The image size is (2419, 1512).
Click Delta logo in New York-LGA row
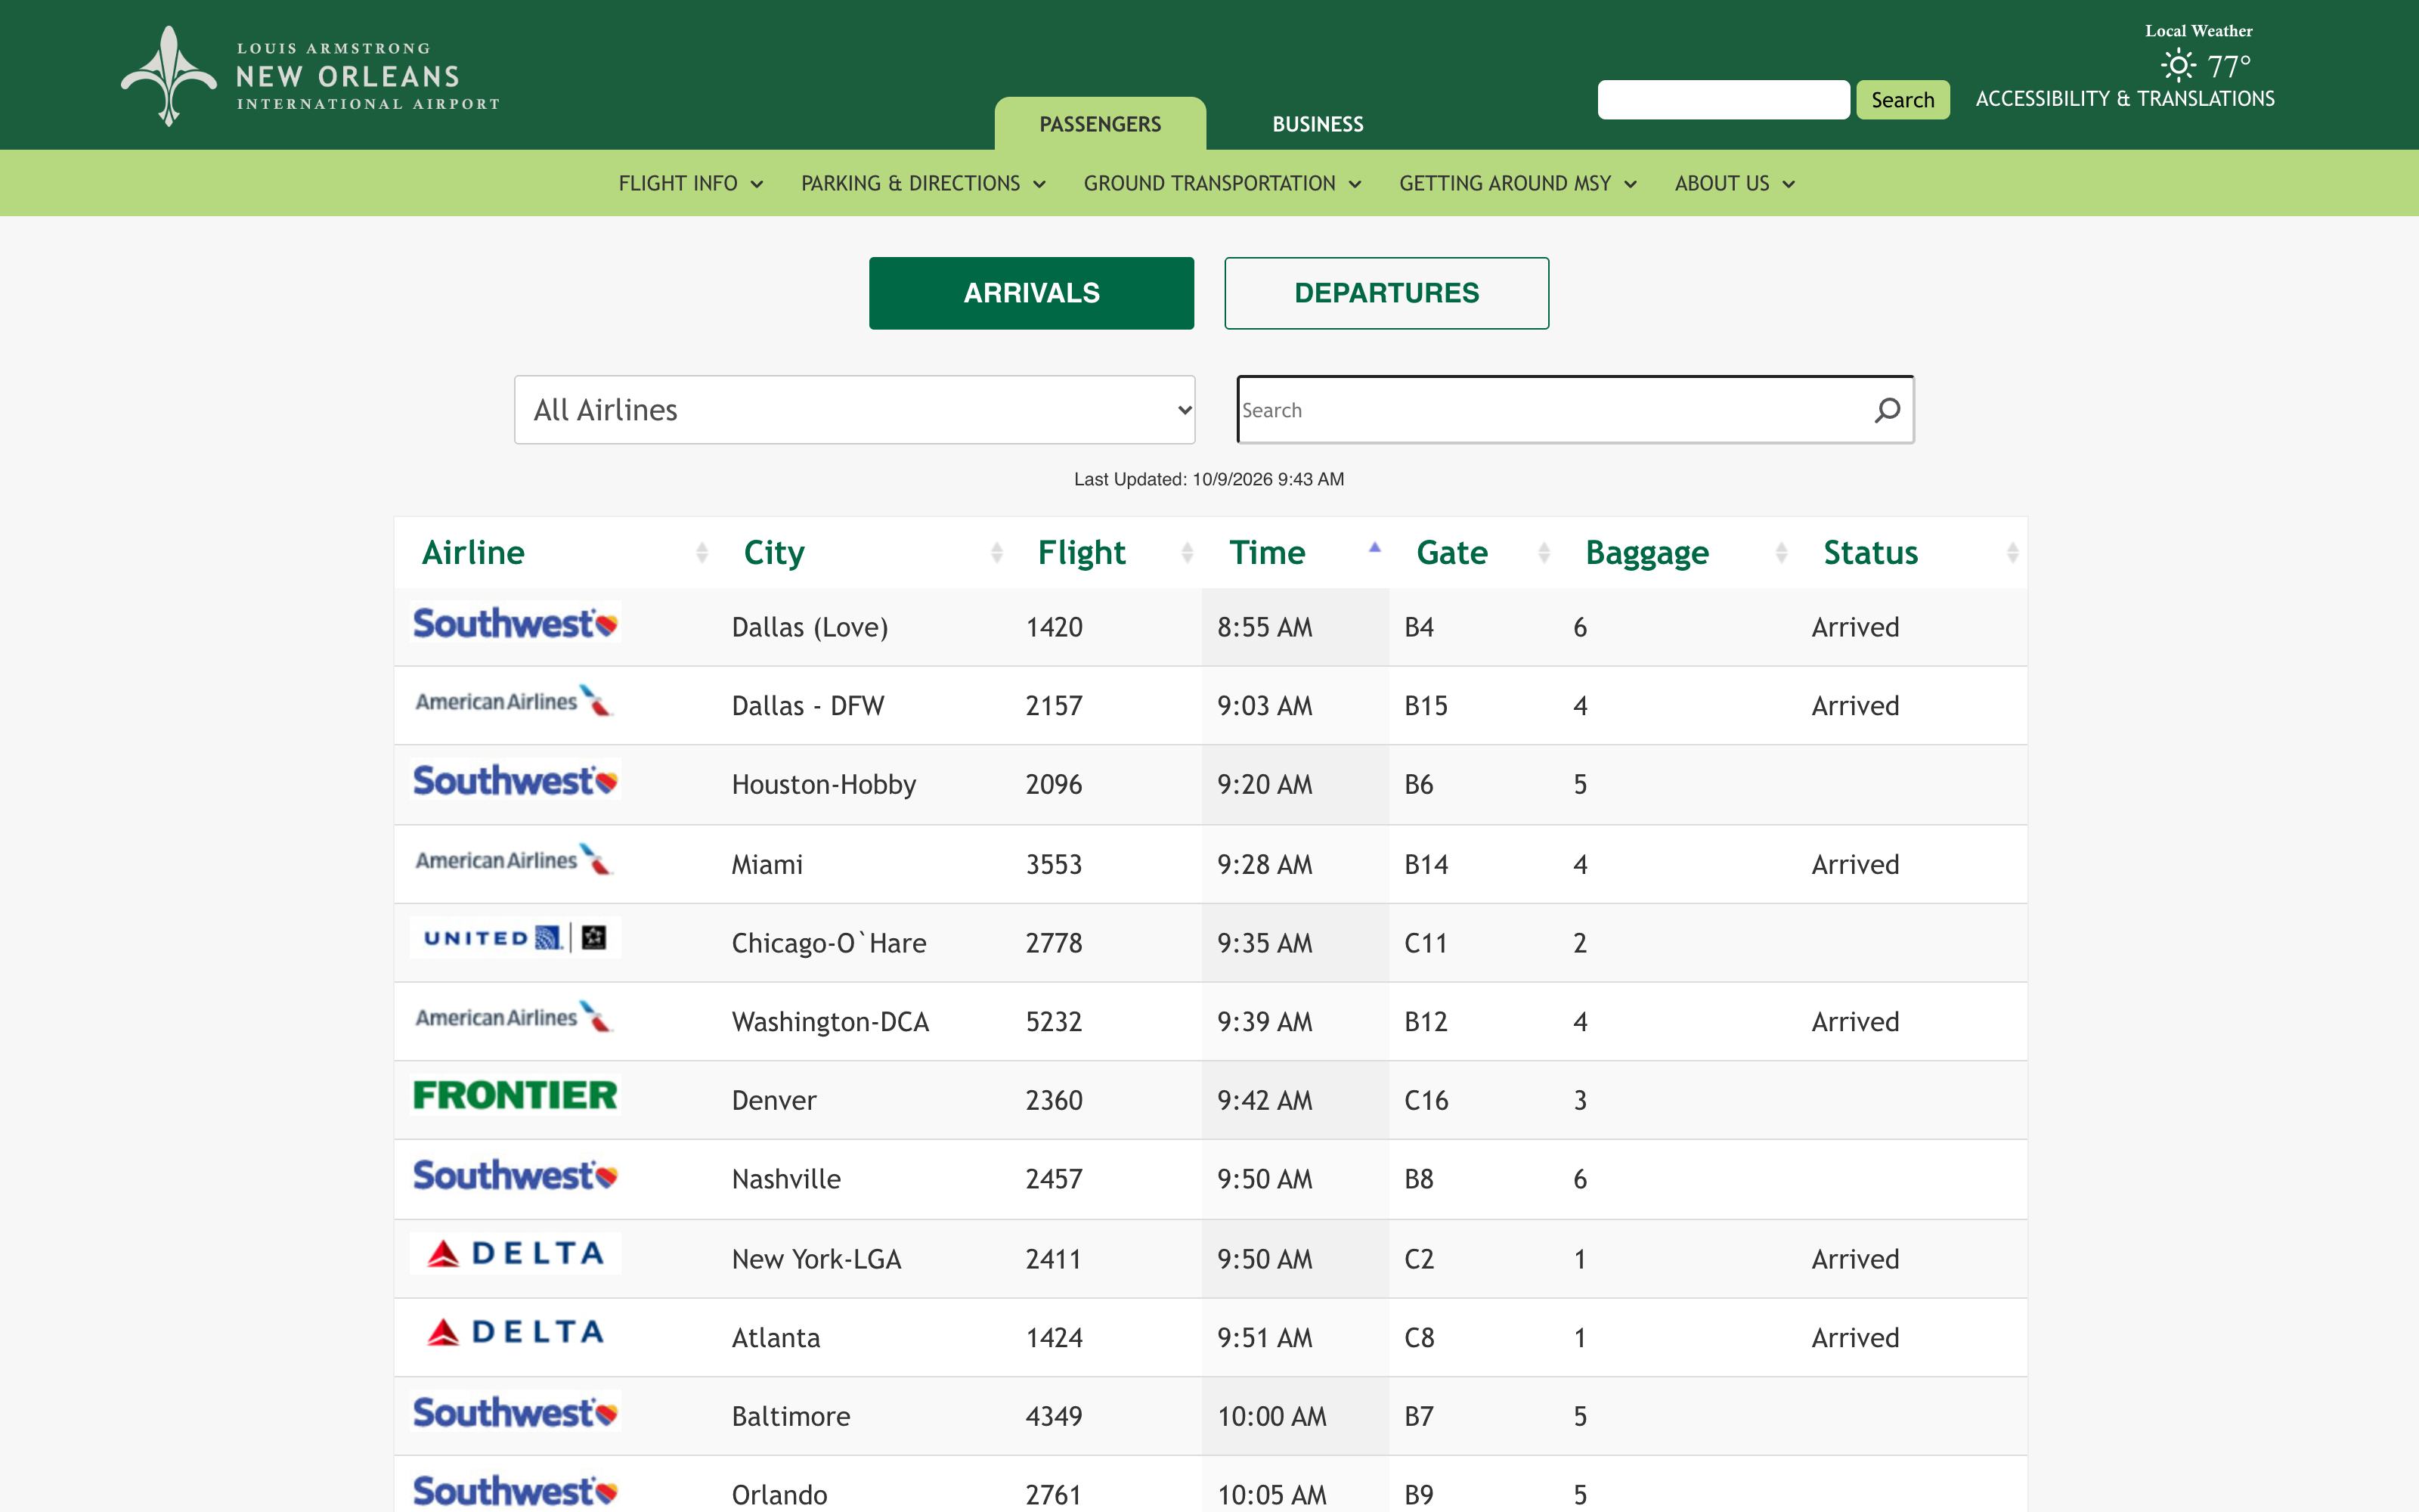[515, 1253]
